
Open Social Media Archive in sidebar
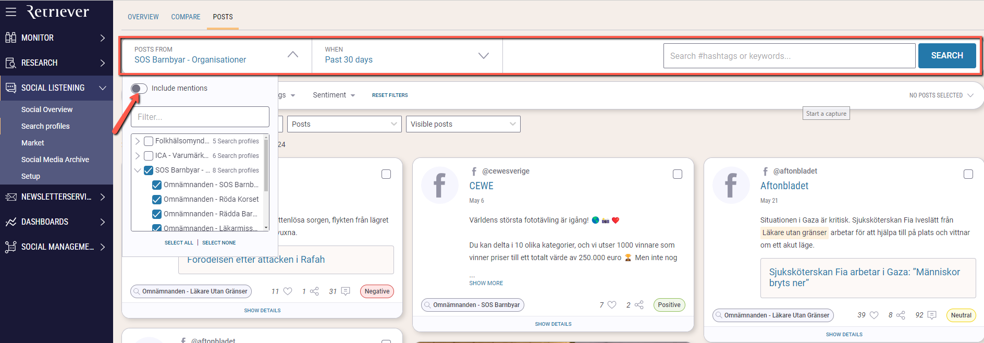point(55,160)
